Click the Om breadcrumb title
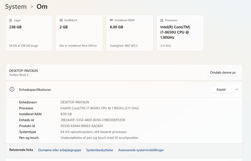This screenshot has height=161, width=251. [x=42, y=7]
